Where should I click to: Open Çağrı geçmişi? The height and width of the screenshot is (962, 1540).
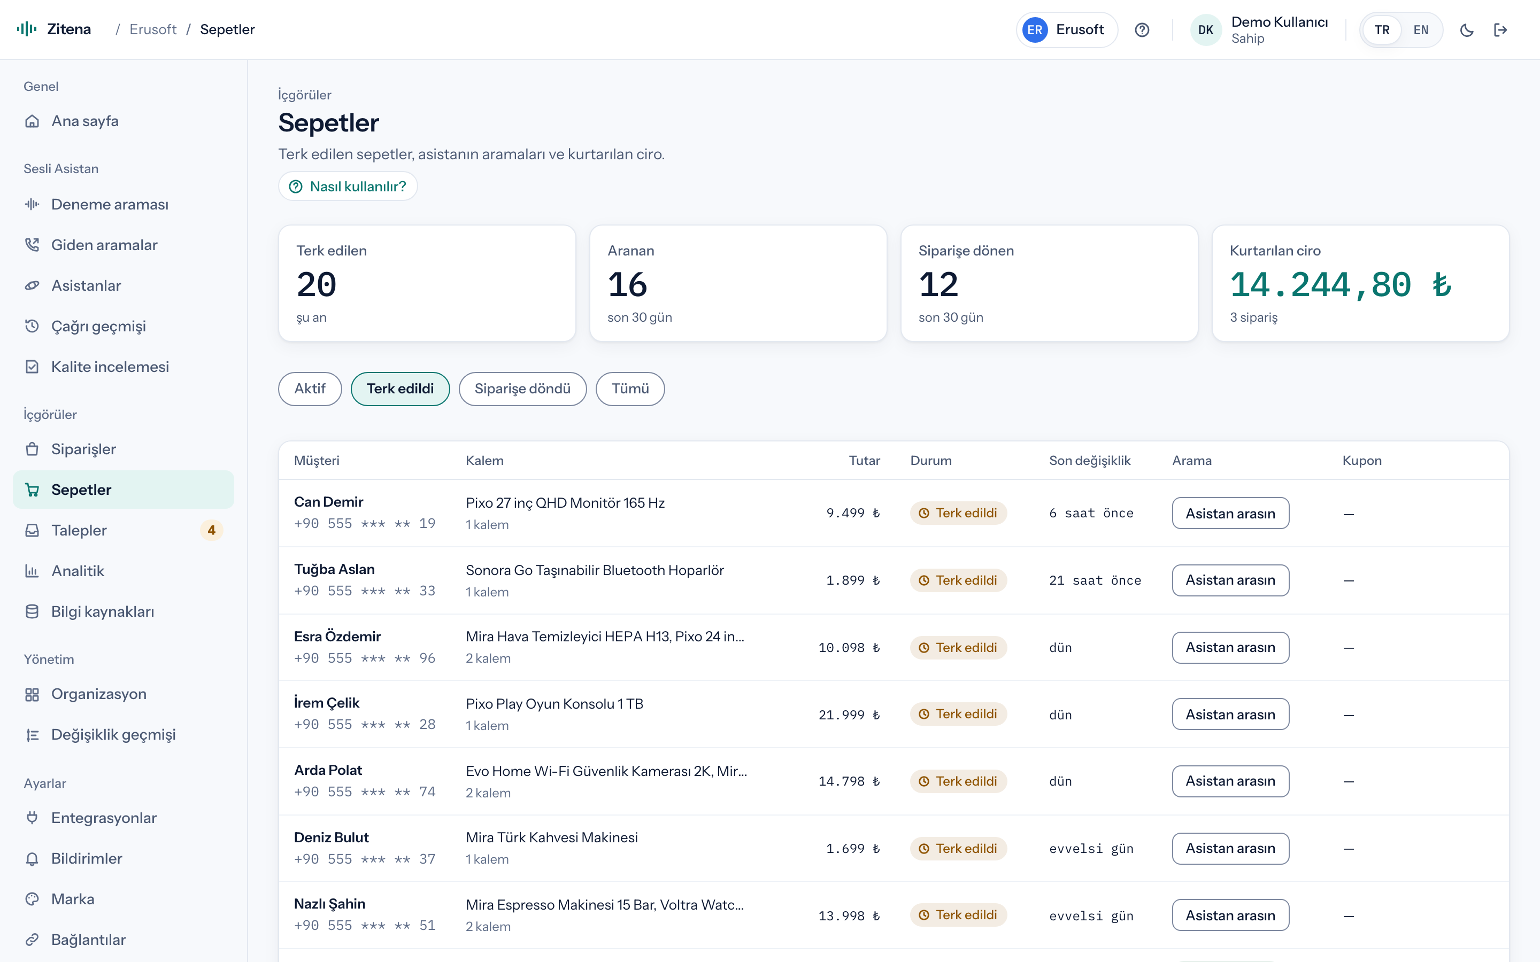(x=123, y=327)
